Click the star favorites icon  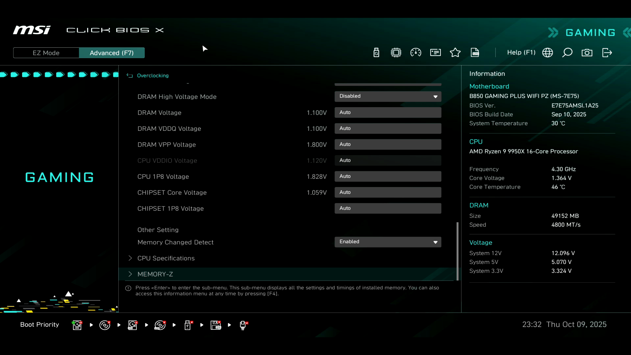click(455, 53)
